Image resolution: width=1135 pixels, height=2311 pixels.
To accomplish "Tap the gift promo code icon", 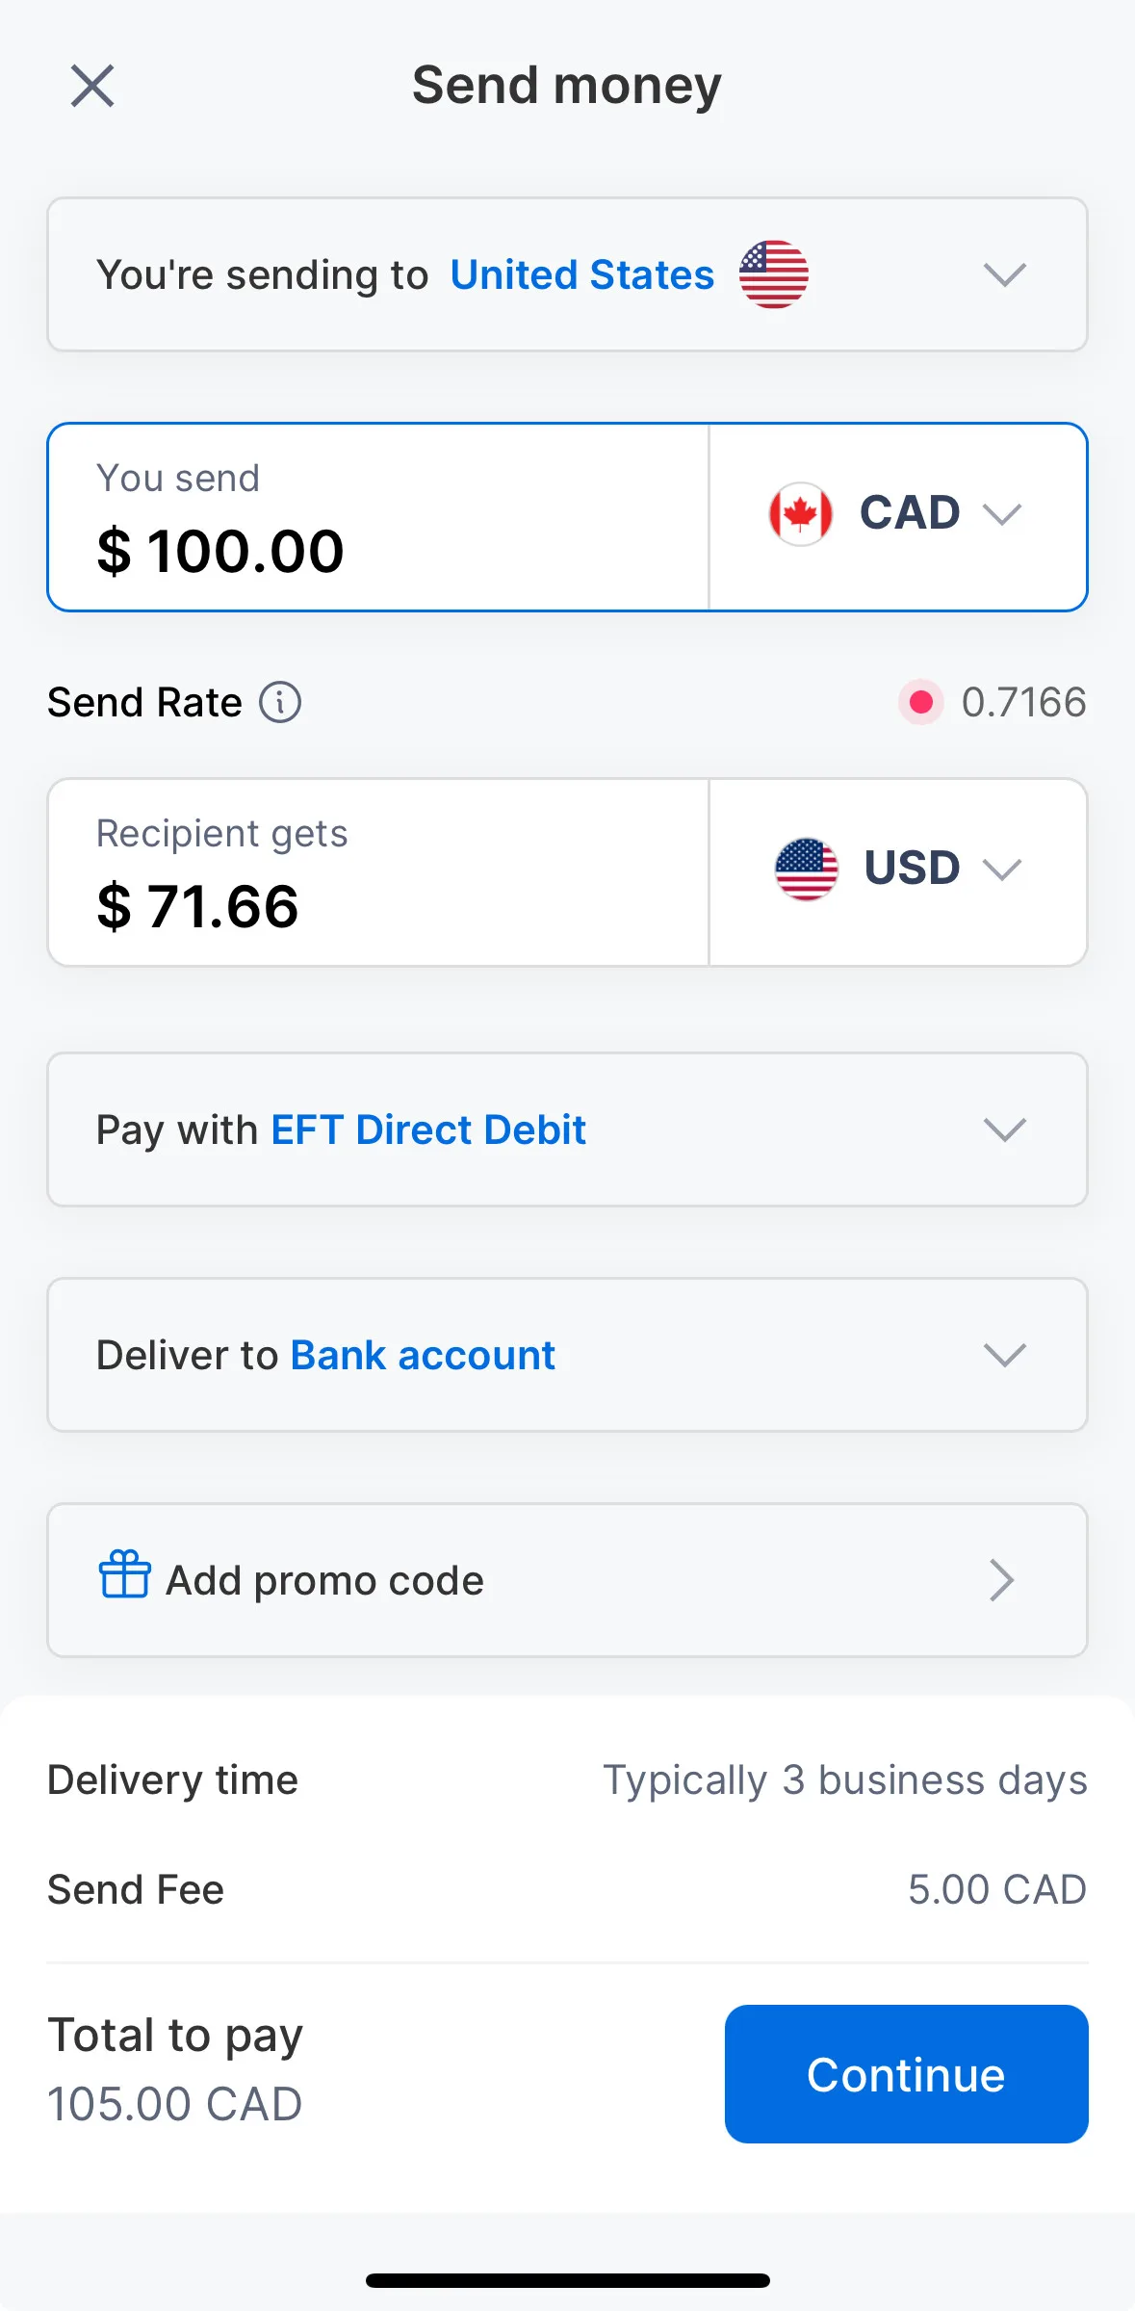I will [124, 1574].
